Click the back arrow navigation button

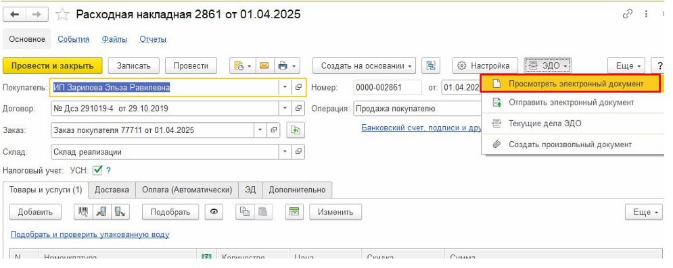click(x=15, y=15)
